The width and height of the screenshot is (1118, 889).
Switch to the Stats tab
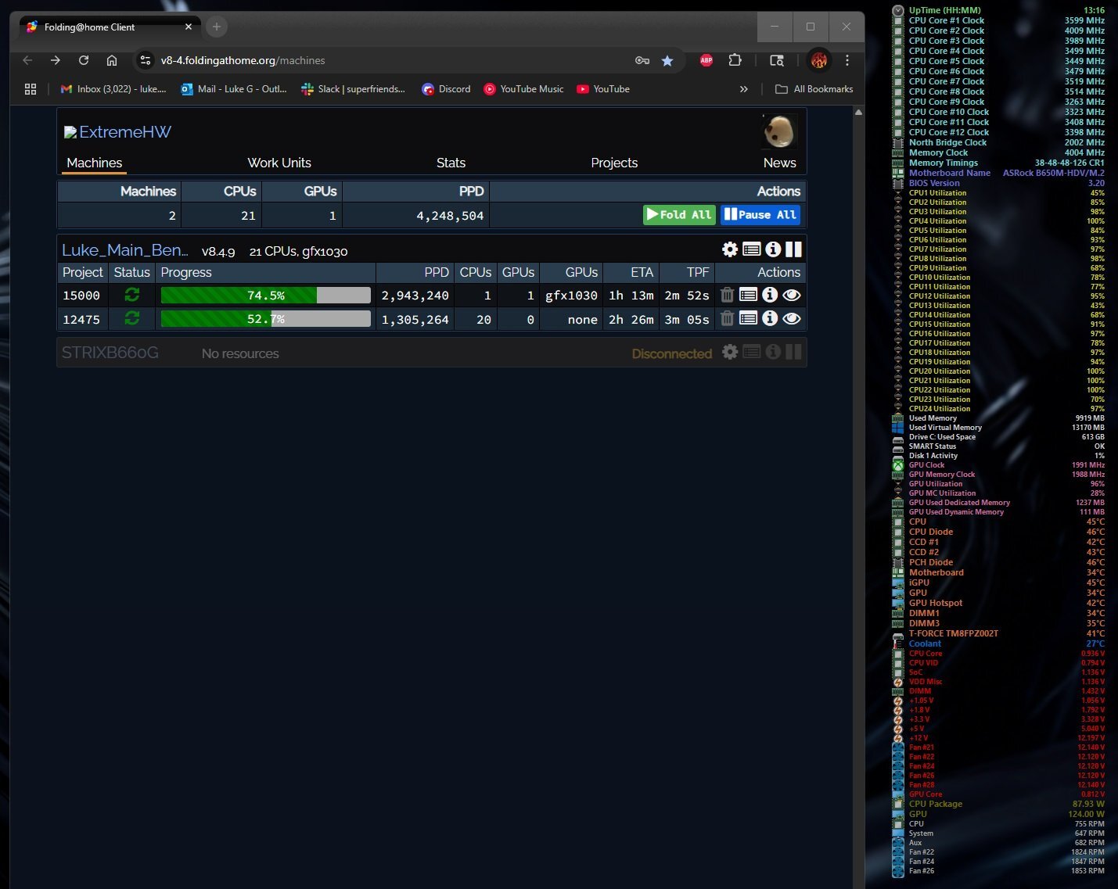coord(451,163)
